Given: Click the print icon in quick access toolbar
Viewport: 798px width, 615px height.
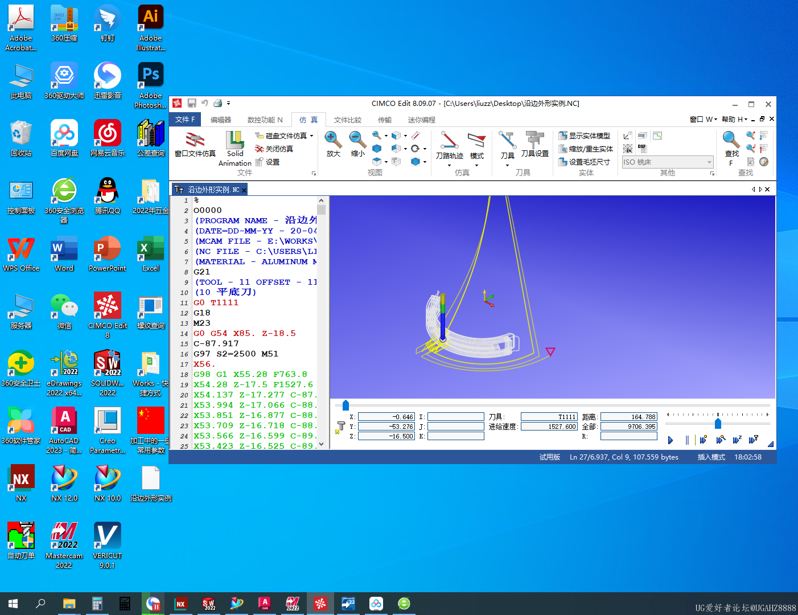Looking at the screenshot, I should pos(217,103).
